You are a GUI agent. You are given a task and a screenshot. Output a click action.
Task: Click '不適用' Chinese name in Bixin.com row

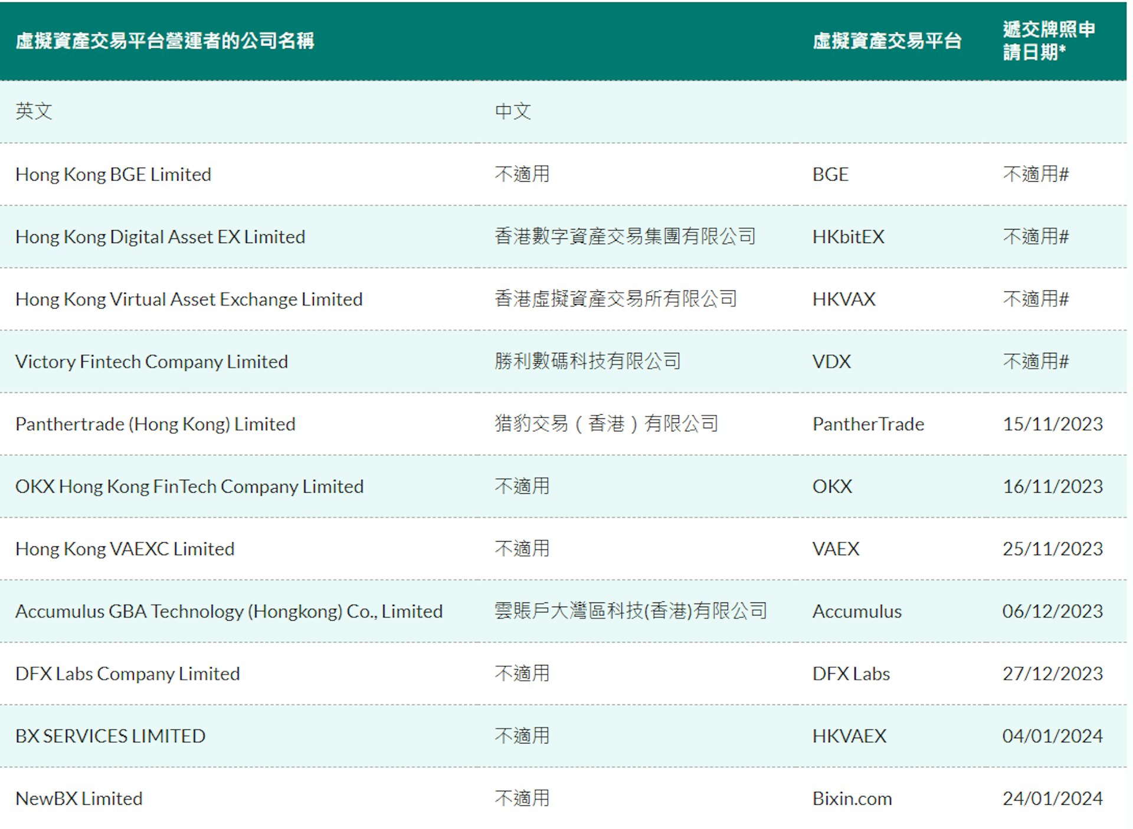522,798
